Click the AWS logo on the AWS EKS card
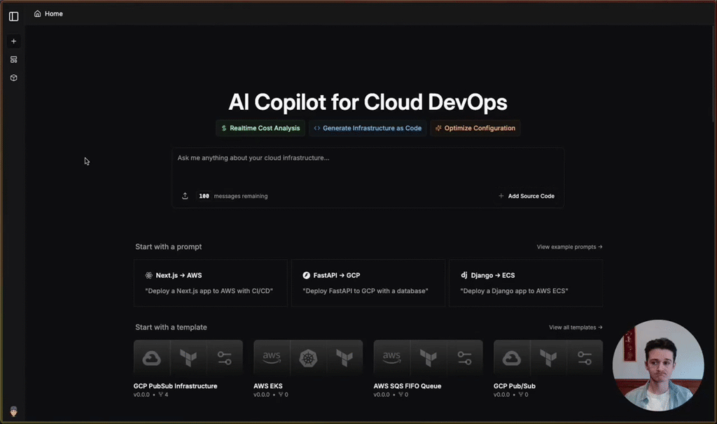This screenshot has width=717, height=424. 272,358
